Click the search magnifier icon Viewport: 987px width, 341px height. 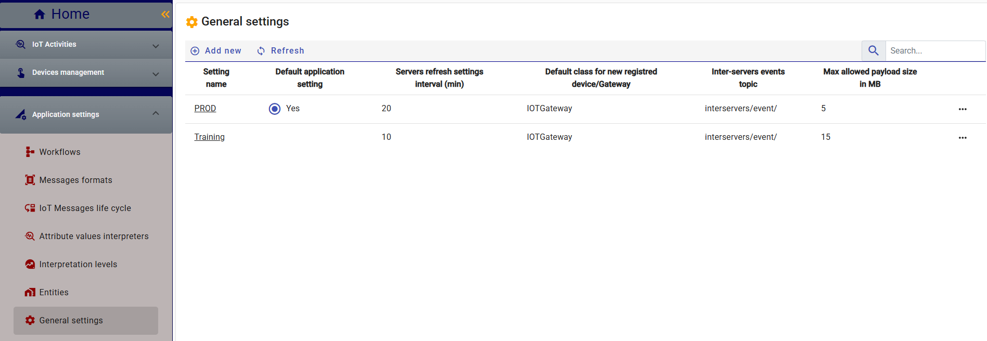coord(873,50)
